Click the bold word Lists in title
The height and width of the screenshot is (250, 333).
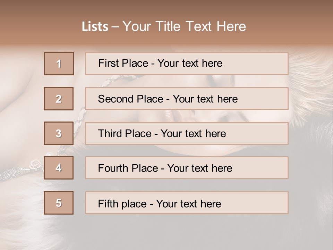(95, 27)
